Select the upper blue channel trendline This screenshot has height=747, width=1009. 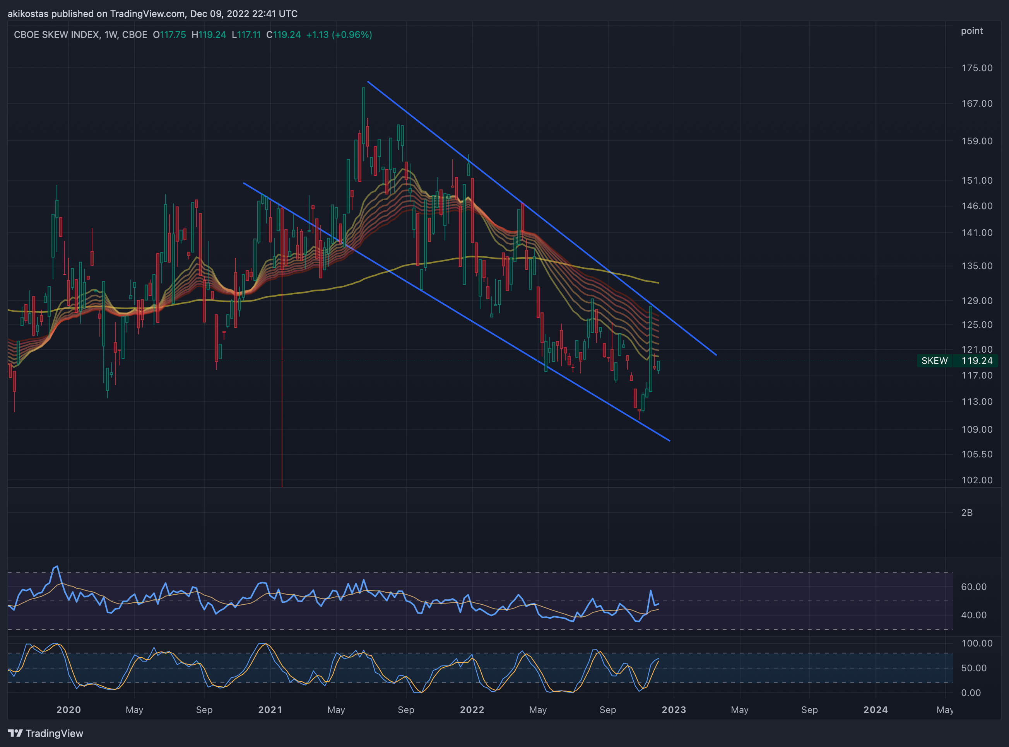542,218
